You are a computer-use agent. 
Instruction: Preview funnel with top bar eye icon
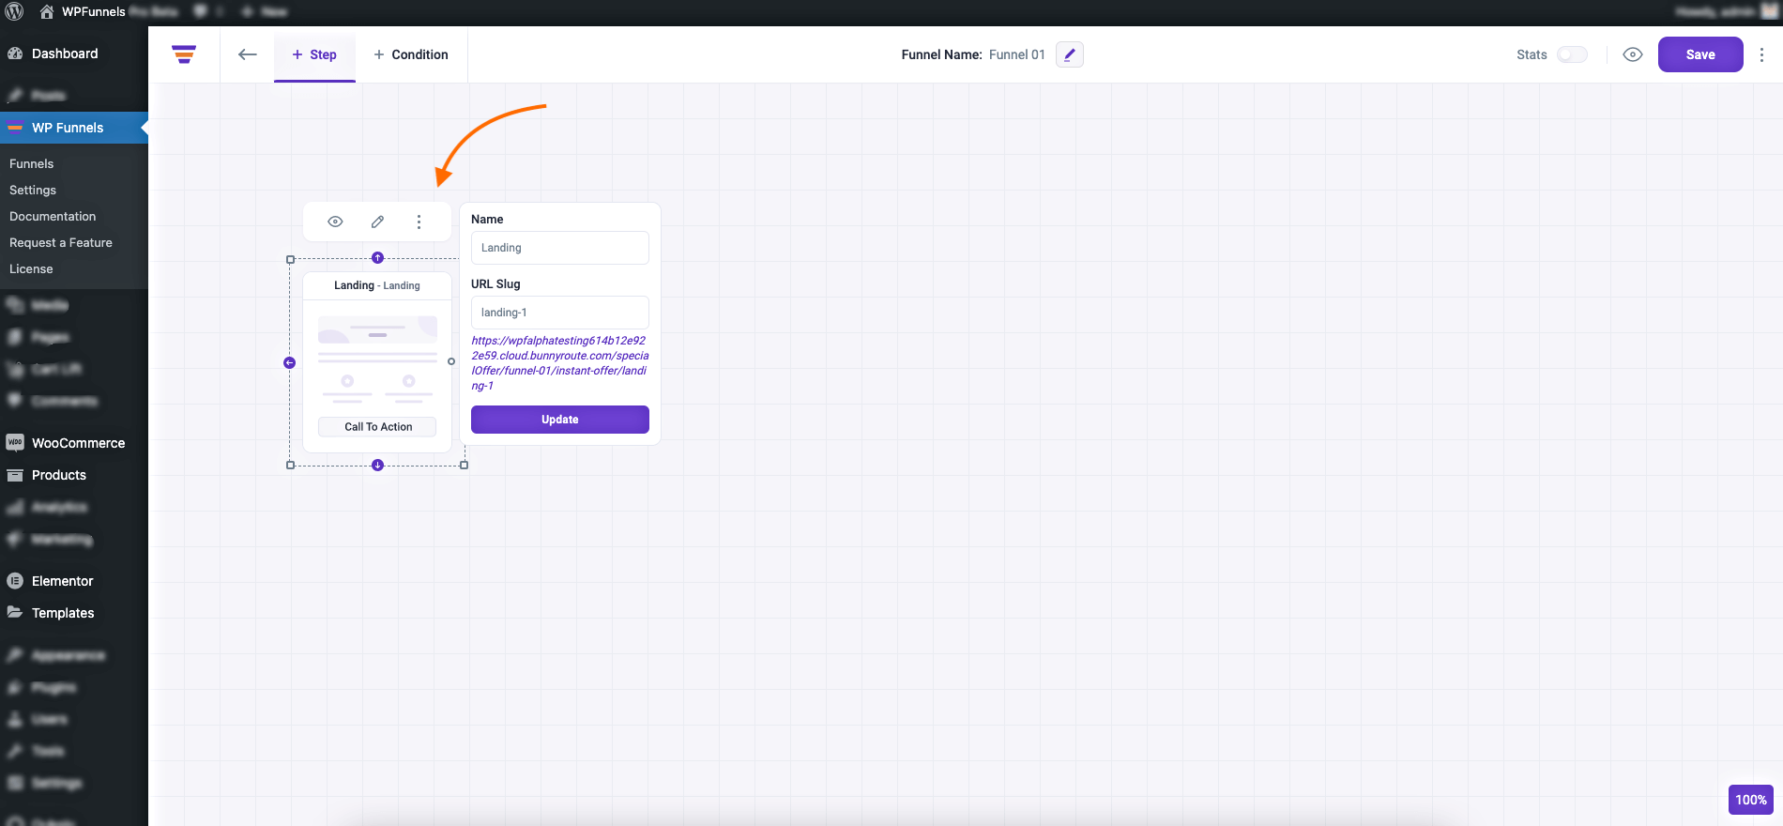(1633, 54)
